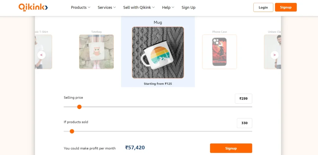The height and width of the screenshot is (155, 318).
Task: Click the Signup button beside the profit estimate
Action: pos(231,148)
